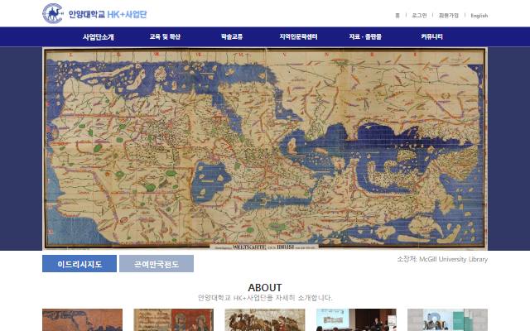Screen dimensions: 530x331
Task: Go to the 홈 link
Action: tap(397, 16)
